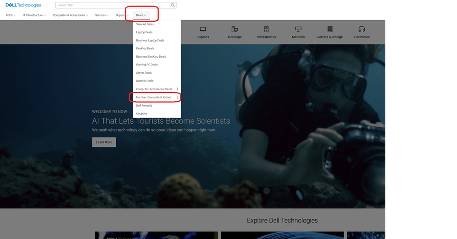The width and height of the screenshot is (457, 239).
Task: Open the Services dropdown menu
Action: click(102, 15)
